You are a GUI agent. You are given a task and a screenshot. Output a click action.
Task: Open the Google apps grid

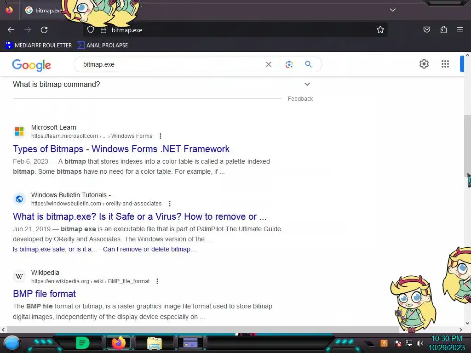[x=445, y=64]
